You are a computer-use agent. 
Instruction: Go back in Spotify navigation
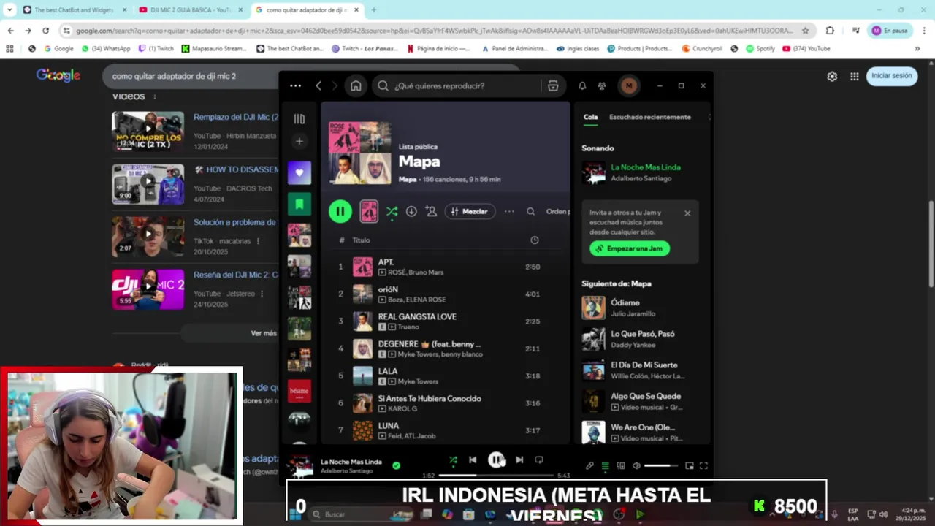(318, 85)
